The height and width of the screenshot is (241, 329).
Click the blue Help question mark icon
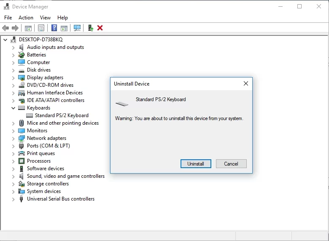[x=54, y=28]
